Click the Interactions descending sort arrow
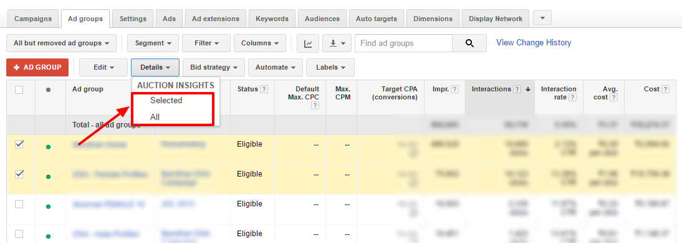The height and width of the screenshot is (243, 682). click(x=528, y=89)
